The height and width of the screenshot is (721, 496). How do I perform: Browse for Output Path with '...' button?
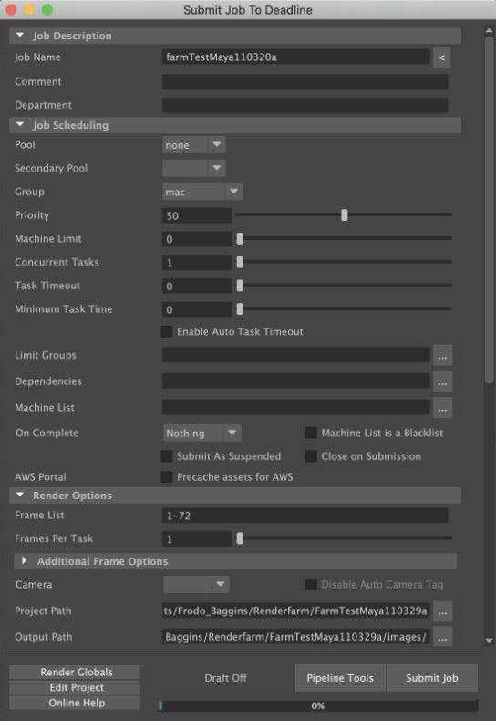coord(442,637)
